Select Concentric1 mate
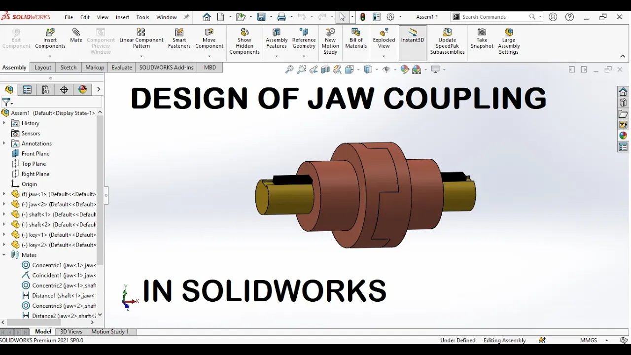Image resolution: width=631 pixels, height=355 pixels. pyautogui.click(x=59, y=265)
